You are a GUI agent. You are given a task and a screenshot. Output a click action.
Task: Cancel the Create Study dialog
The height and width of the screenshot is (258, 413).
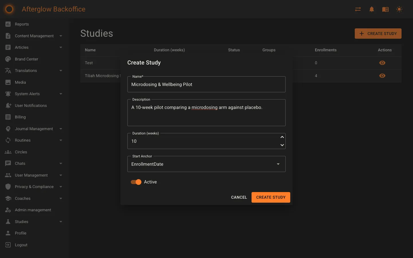click(x=239, y=197)
